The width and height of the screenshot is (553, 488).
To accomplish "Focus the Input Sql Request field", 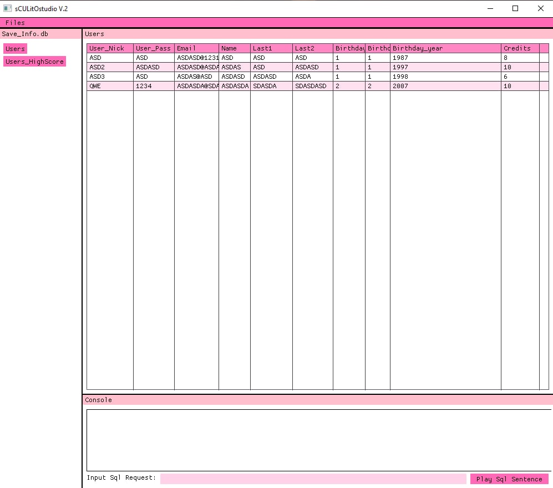I will click(x=313, y=479).
